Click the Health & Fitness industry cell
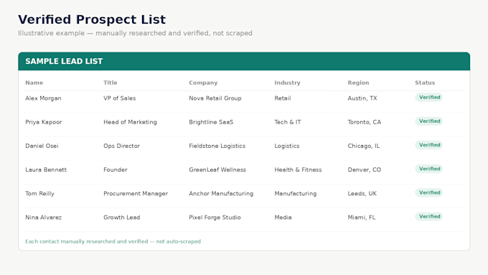 click(x=298, y=169)
